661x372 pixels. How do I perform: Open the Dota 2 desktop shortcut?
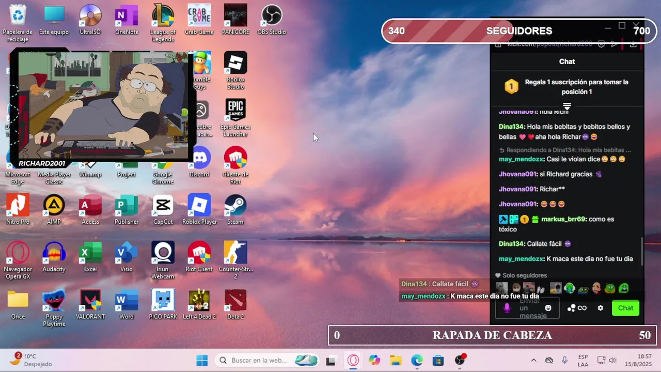point(235,305)
